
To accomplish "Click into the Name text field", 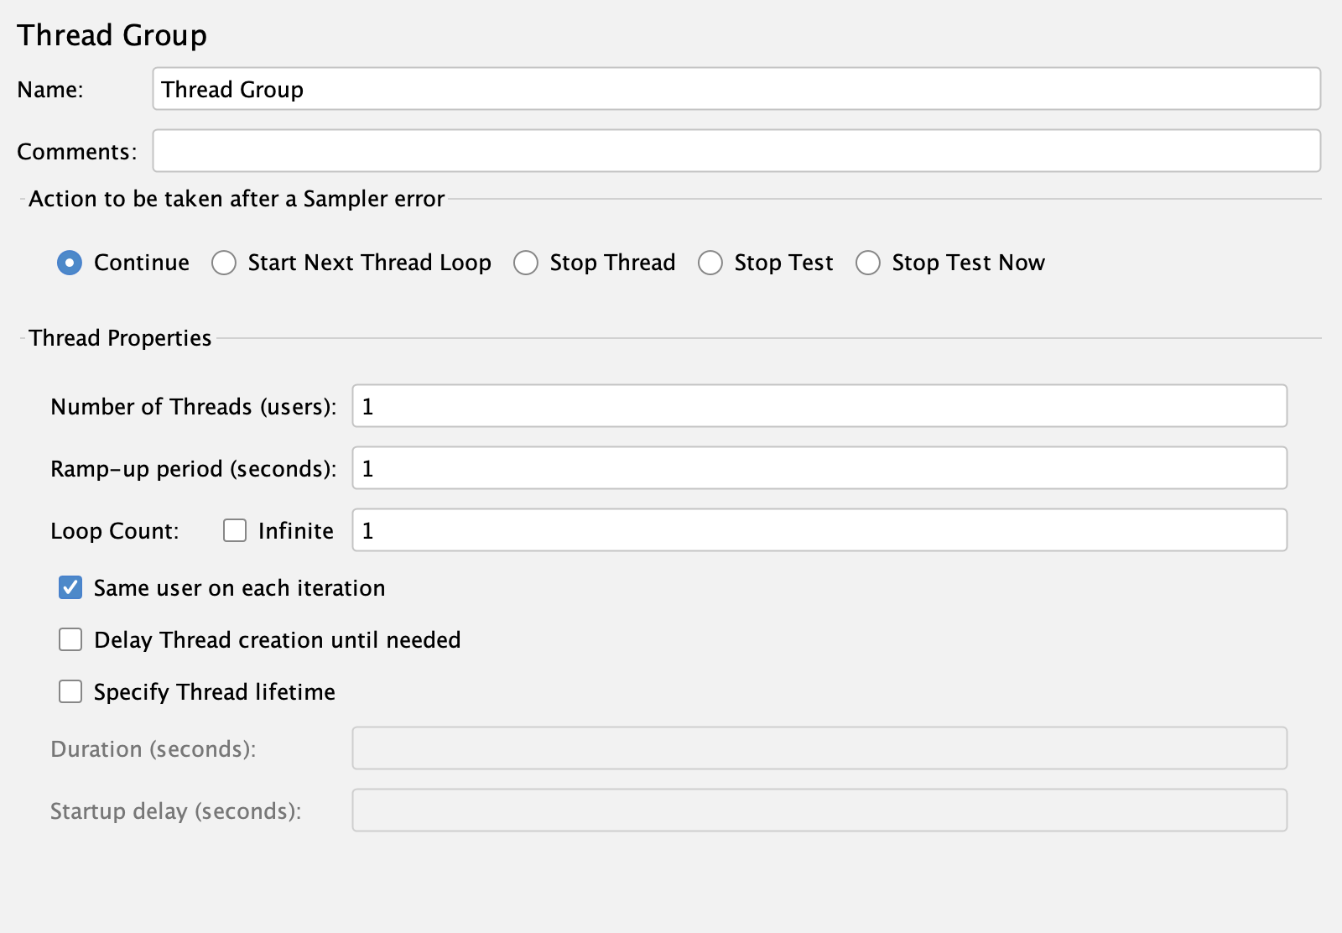I will 736,89.
